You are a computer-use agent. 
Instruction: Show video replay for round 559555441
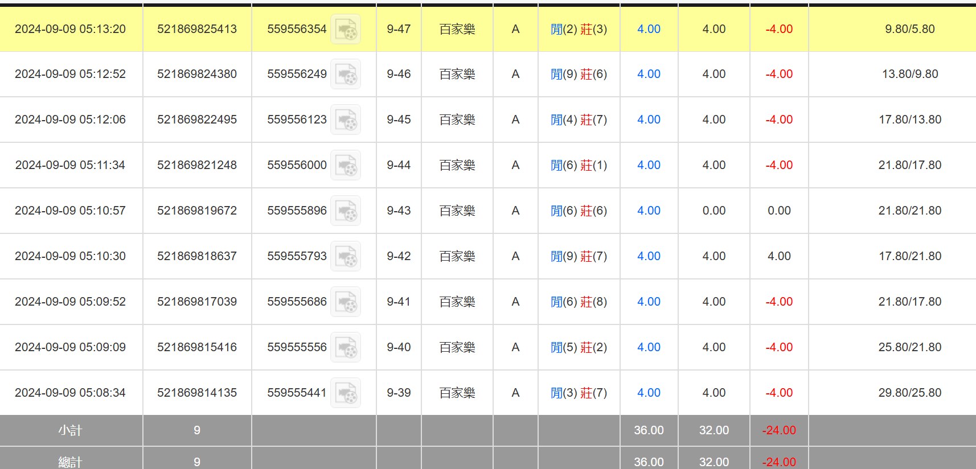coord(346,393)
